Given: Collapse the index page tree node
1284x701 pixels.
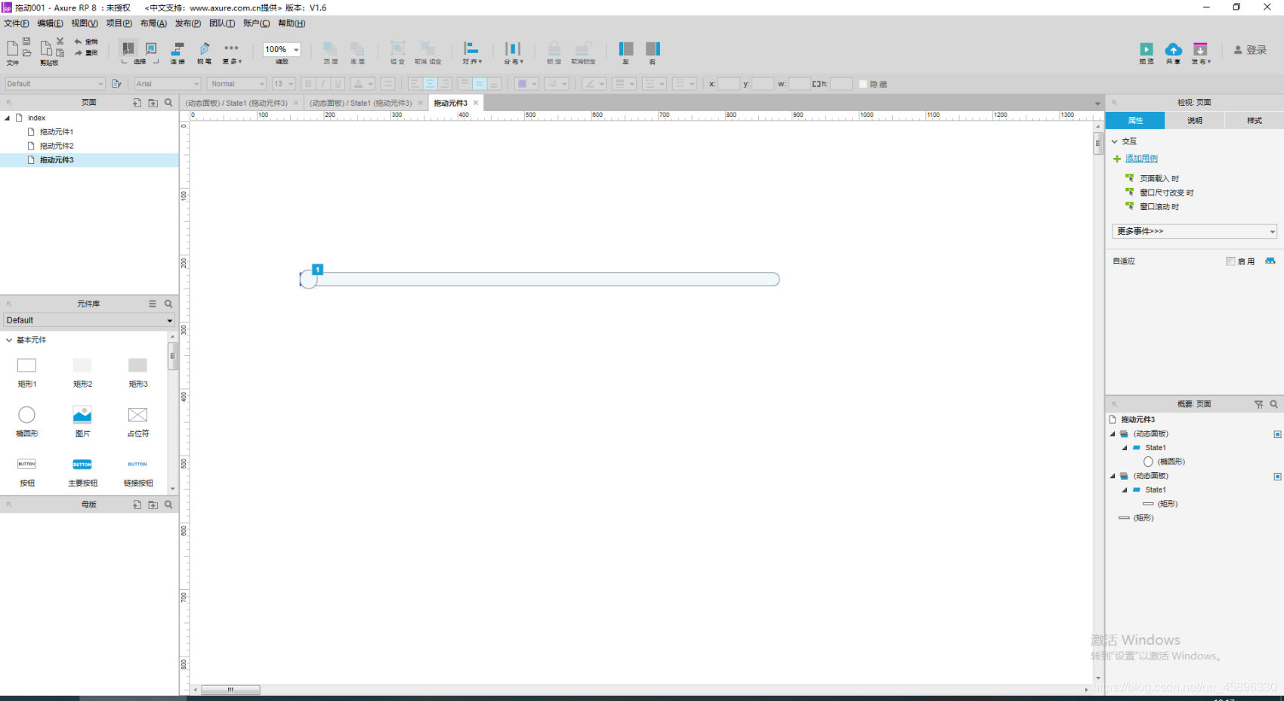Looking at the screenshot, I should [7, 118].
